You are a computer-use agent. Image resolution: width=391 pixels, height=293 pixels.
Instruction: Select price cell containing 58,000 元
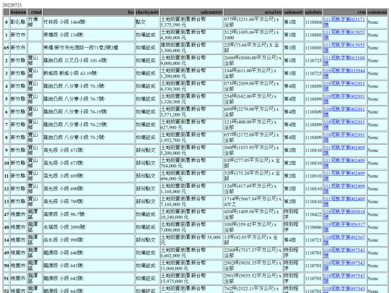point(191,240)
